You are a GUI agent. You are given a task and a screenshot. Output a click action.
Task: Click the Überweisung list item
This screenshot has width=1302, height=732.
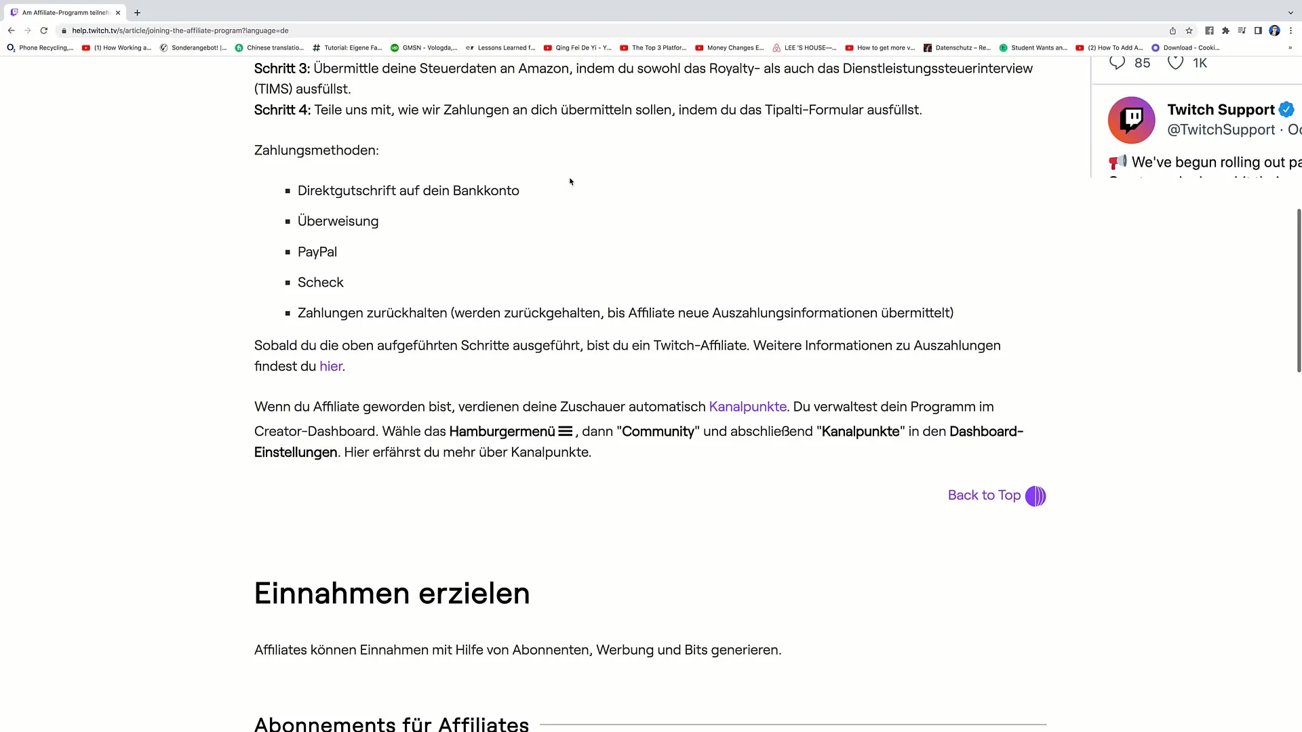pos(338,222)
